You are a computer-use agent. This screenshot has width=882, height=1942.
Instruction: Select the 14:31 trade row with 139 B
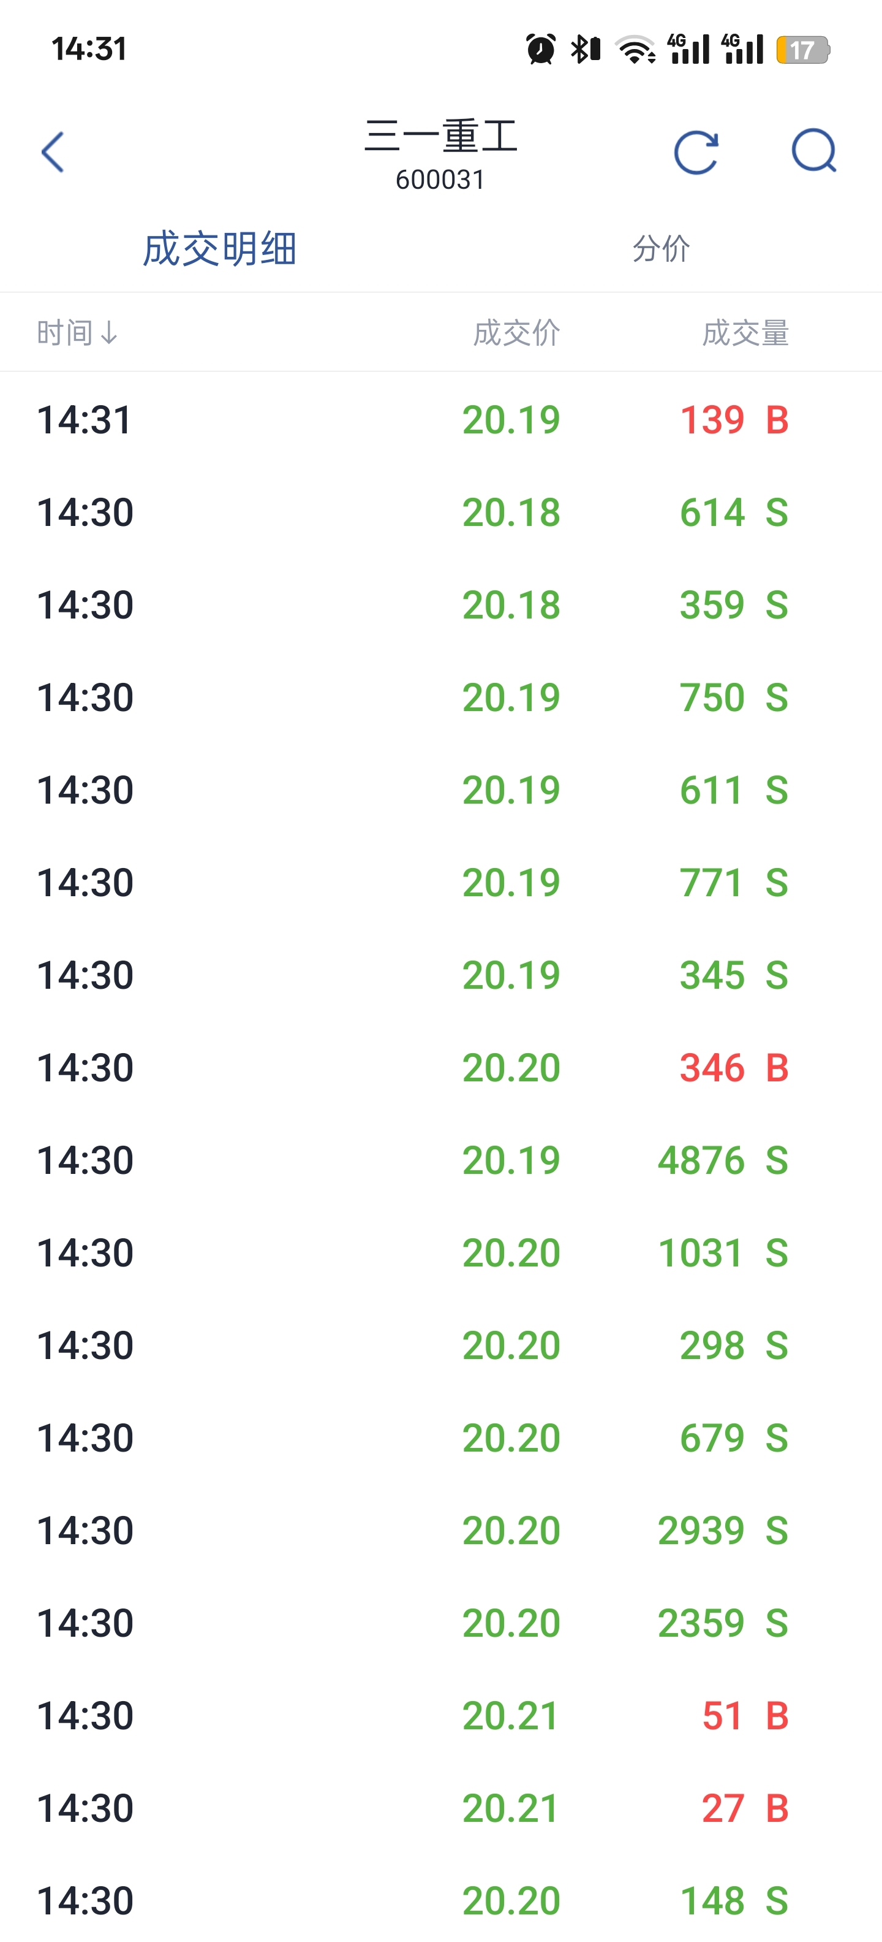pos(440,419)
